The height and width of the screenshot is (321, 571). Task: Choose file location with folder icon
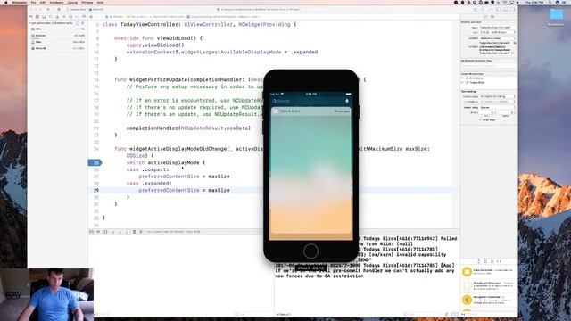(x=515, y=43)
